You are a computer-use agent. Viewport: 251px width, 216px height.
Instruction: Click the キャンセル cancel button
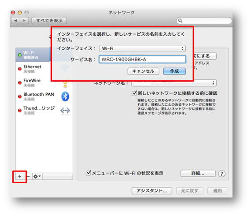(x=143, y=71)
